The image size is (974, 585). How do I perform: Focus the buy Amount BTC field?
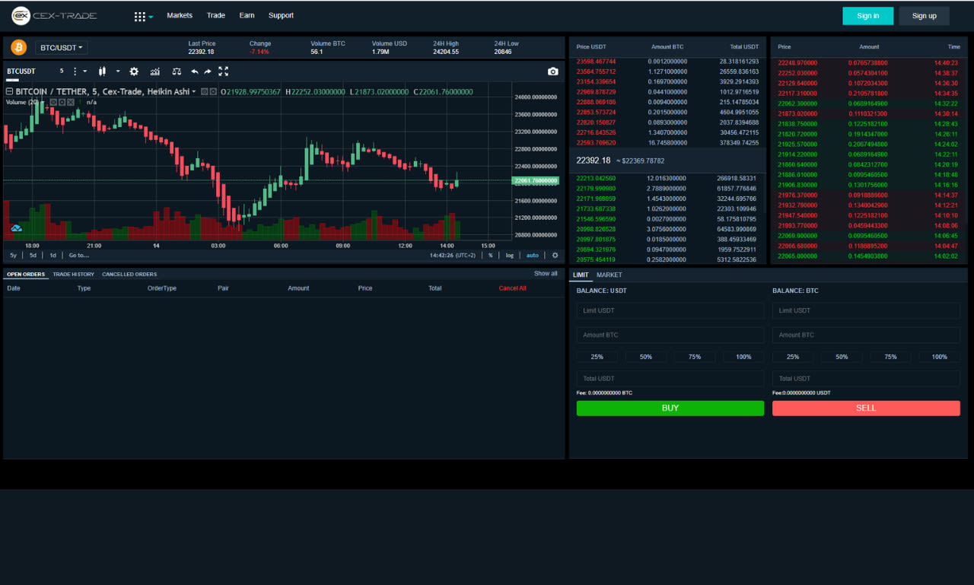(670, 335)
